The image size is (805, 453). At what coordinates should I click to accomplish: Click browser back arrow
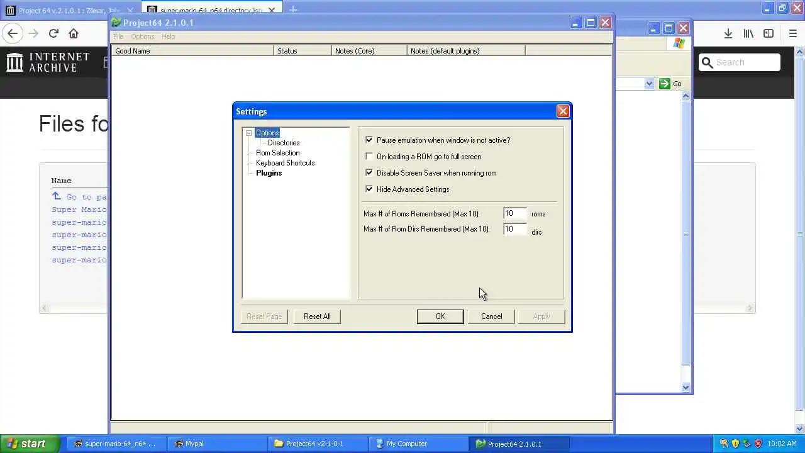(x=13, y=33)
